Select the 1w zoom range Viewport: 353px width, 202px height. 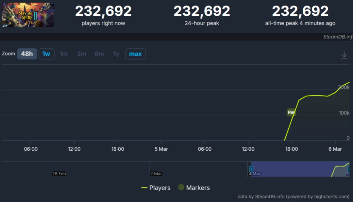pos(46,54)
